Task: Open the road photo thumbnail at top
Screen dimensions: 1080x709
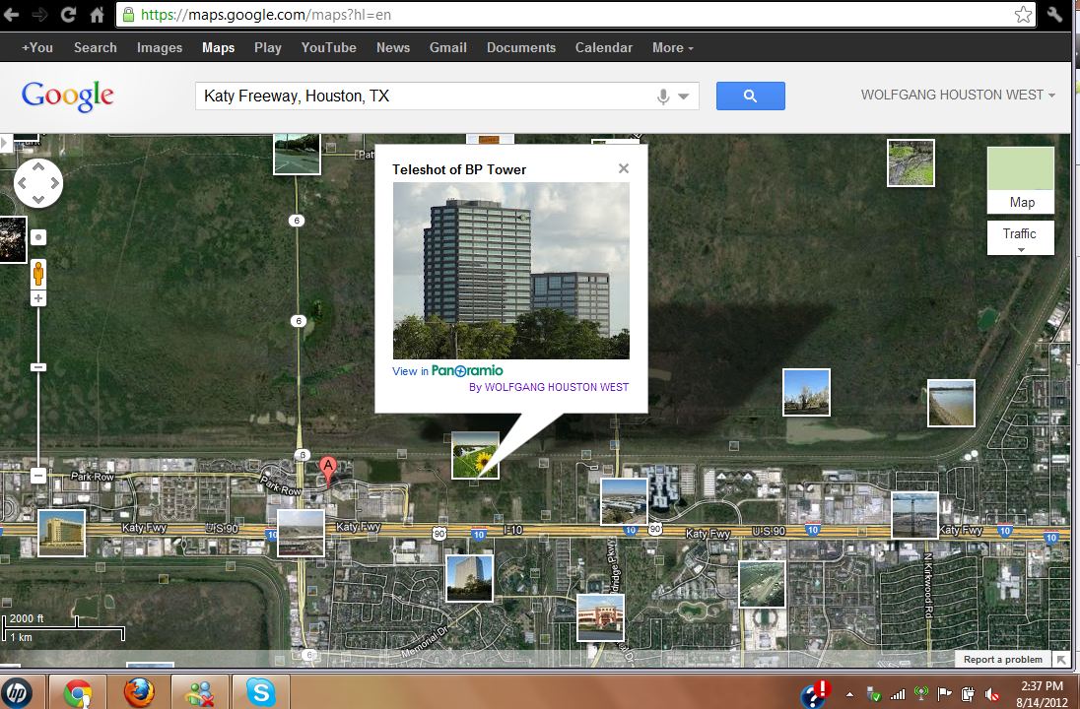Action: (x=297, y=155)
